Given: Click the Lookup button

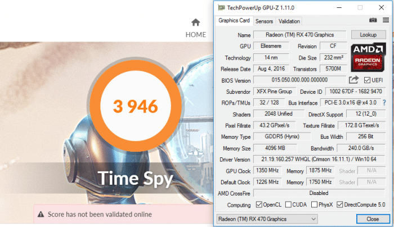Looking at the screenshot, I should 368,35.
